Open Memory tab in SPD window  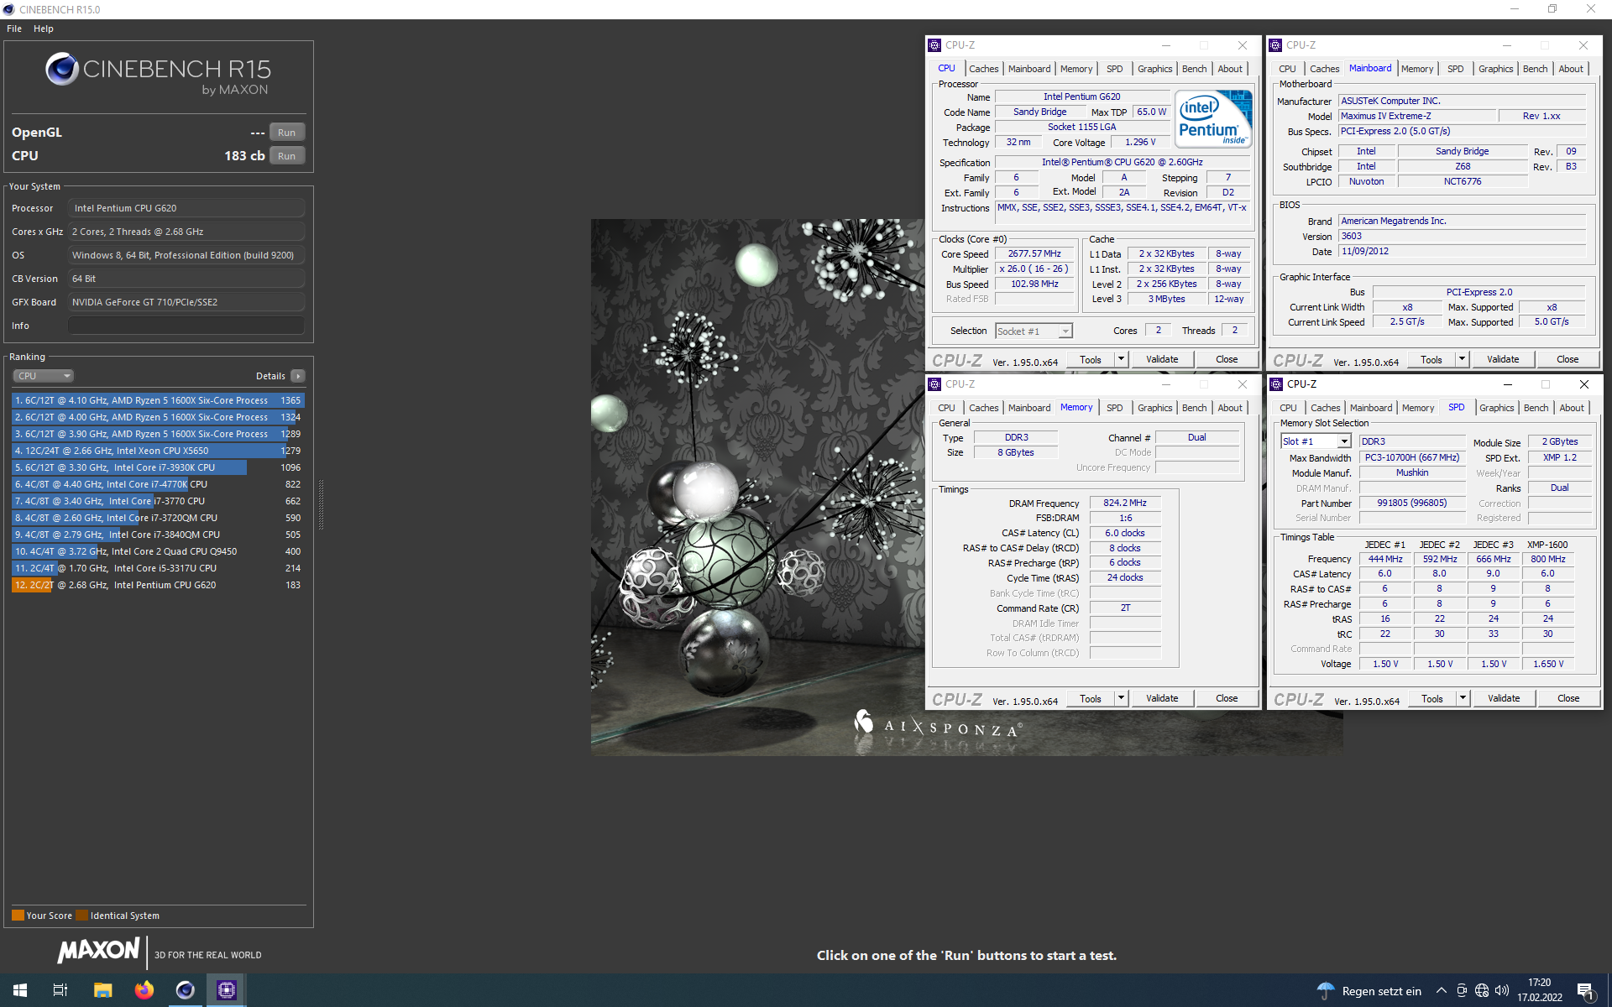pos(1418,408)
